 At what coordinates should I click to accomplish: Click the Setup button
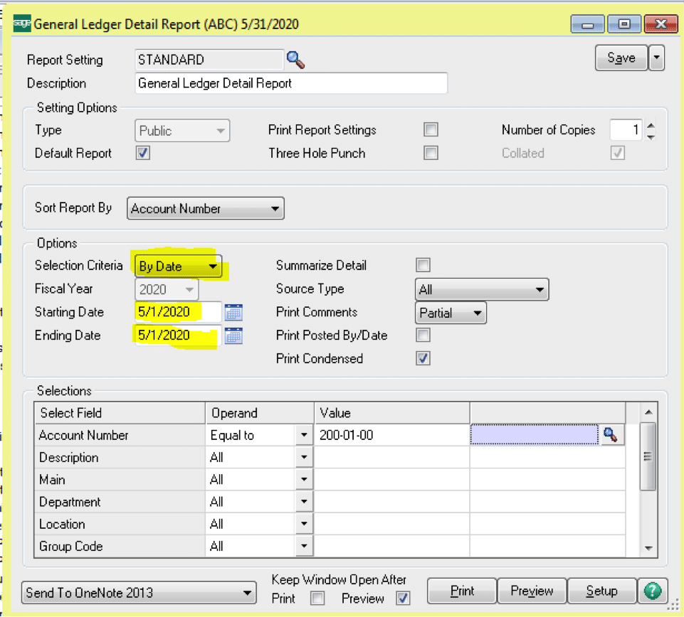click(x=601, y=591)
